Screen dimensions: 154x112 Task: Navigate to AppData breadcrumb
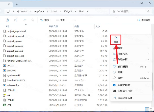coord(39,11)
